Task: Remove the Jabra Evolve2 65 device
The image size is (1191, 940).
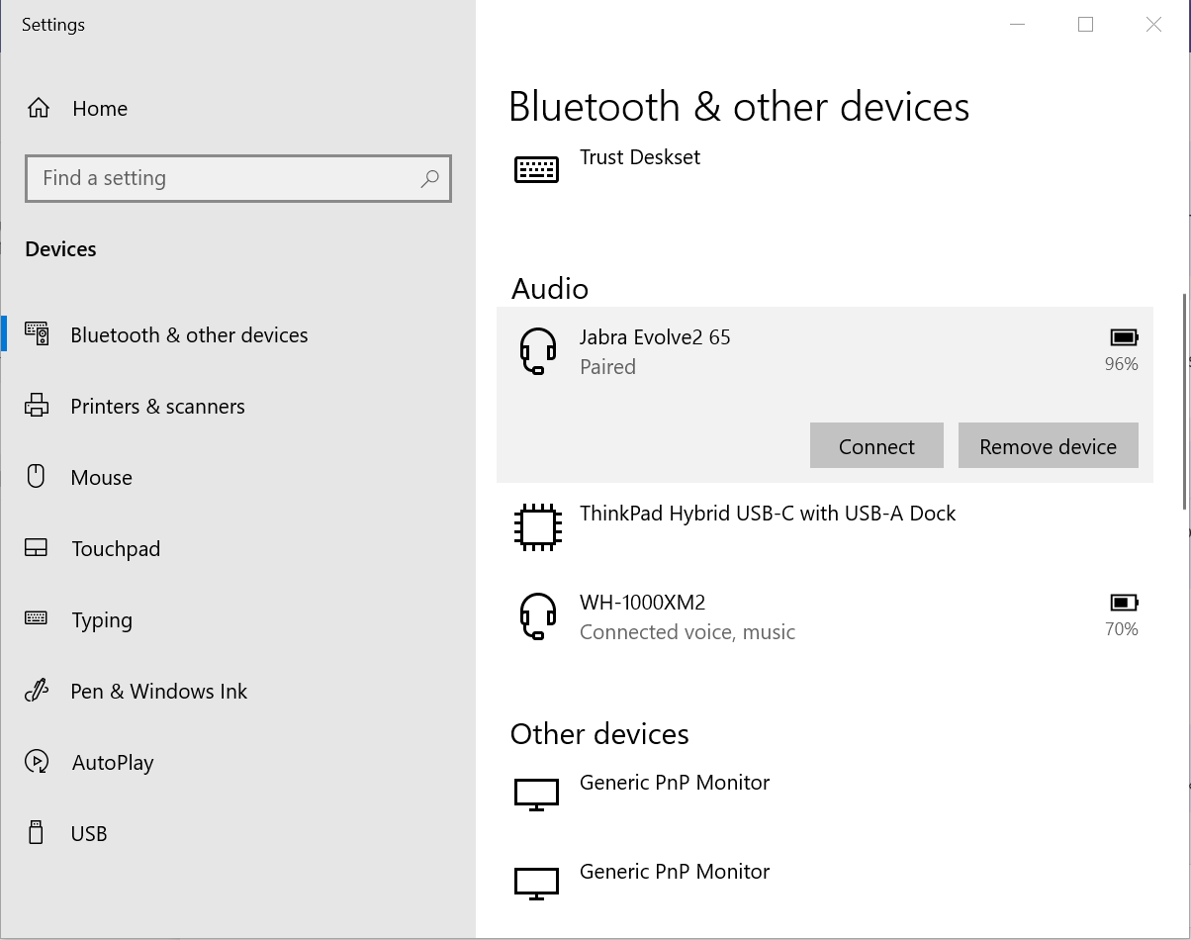Action: [x=1049, y=446]
